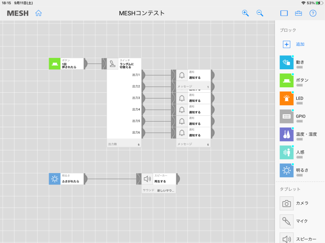Click the MESHコンテスト project title
325x243 pixels.
(x=142, y=13)
